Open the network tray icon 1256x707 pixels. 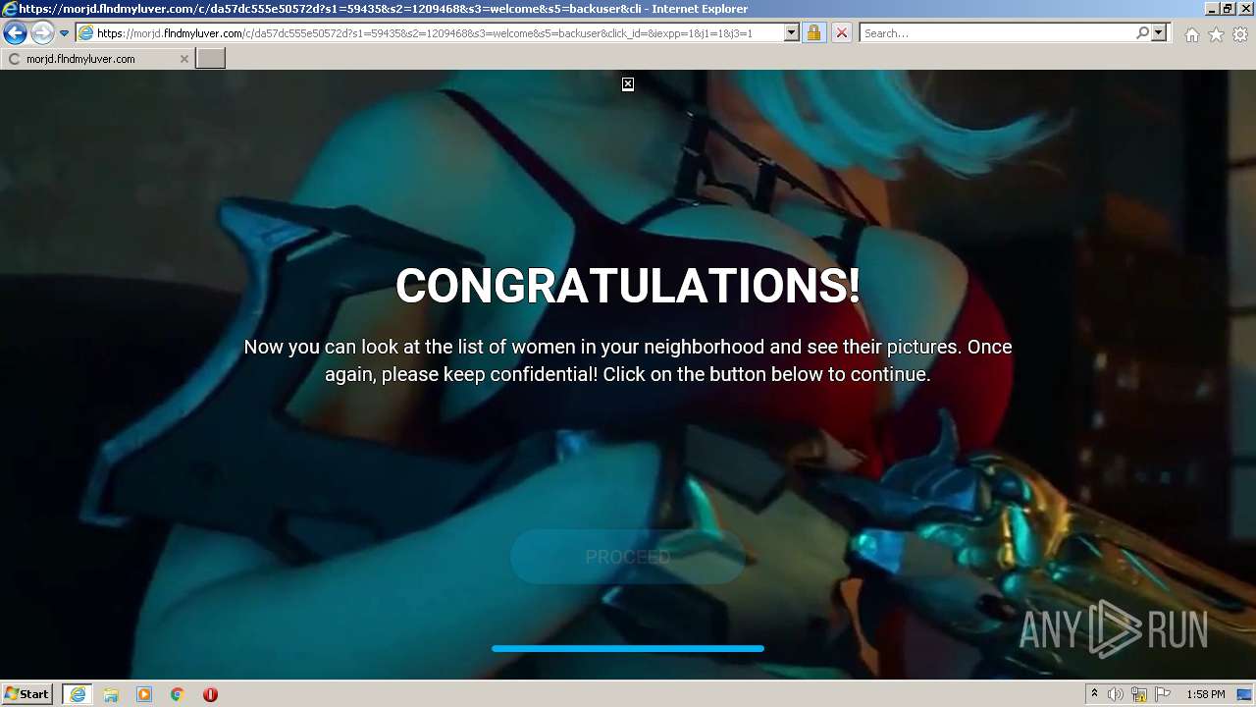point(1139,694)
